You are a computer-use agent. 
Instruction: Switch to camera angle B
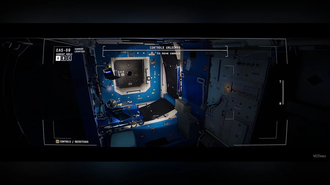64,58
